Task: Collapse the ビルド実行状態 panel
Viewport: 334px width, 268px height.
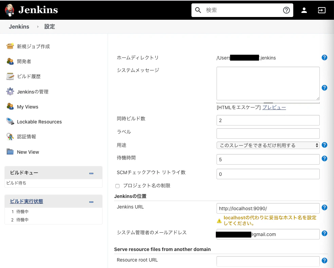Action: (91, 202)
